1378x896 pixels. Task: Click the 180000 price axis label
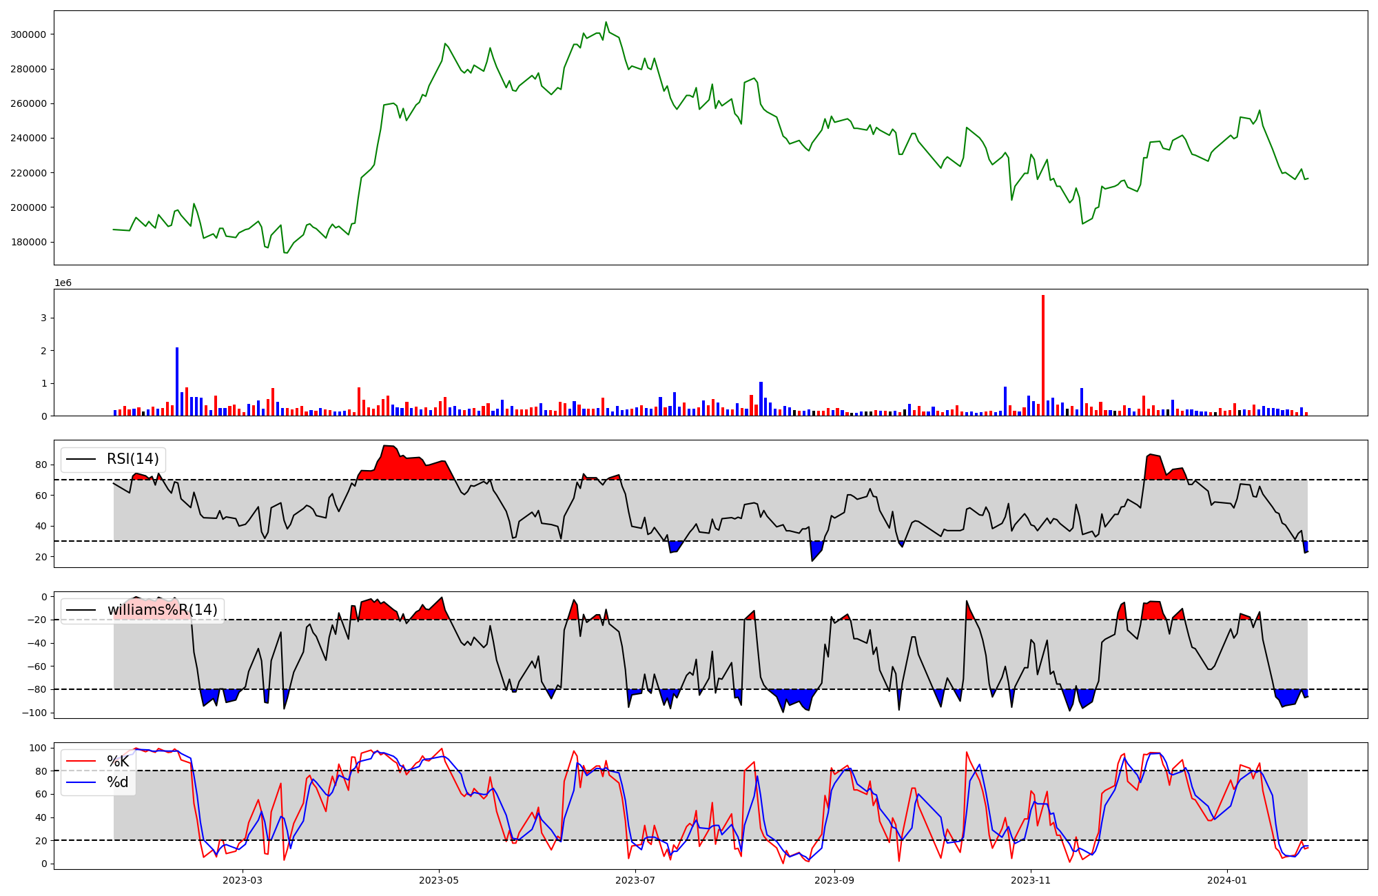[30, 242]
